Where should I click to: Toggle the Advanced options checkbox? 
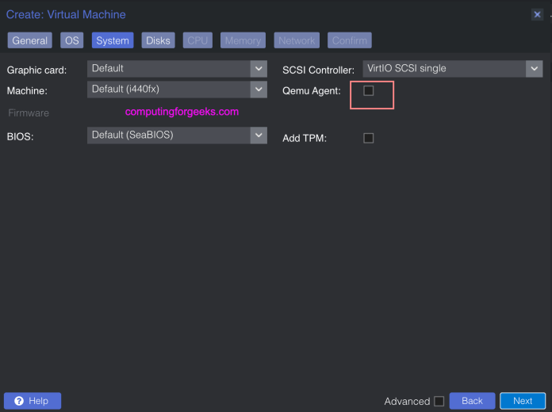coord(439,401)
